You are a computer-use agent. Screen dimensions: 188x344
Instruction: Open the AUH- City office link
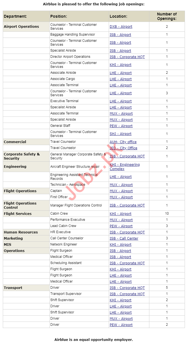(x=123, y=142)
